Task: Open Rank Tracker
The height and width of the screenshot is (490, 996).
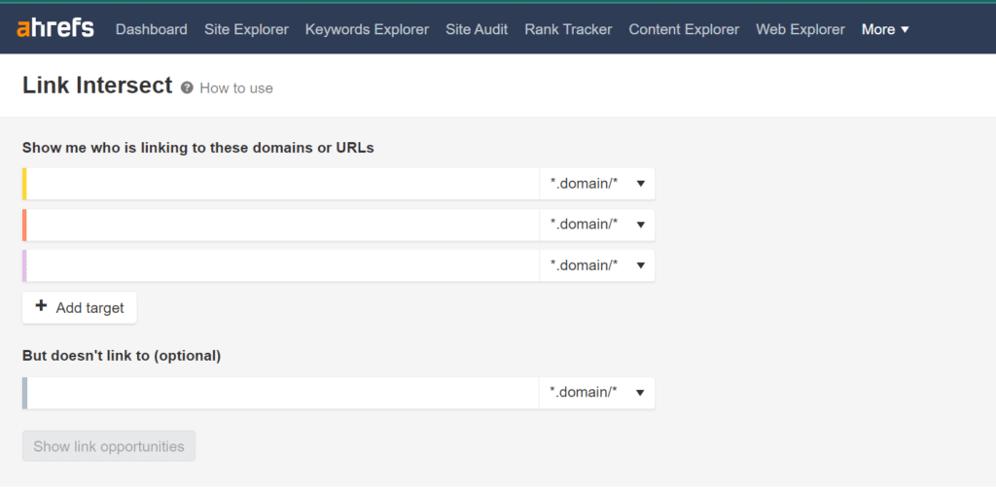Action: (x=568, y=29)
